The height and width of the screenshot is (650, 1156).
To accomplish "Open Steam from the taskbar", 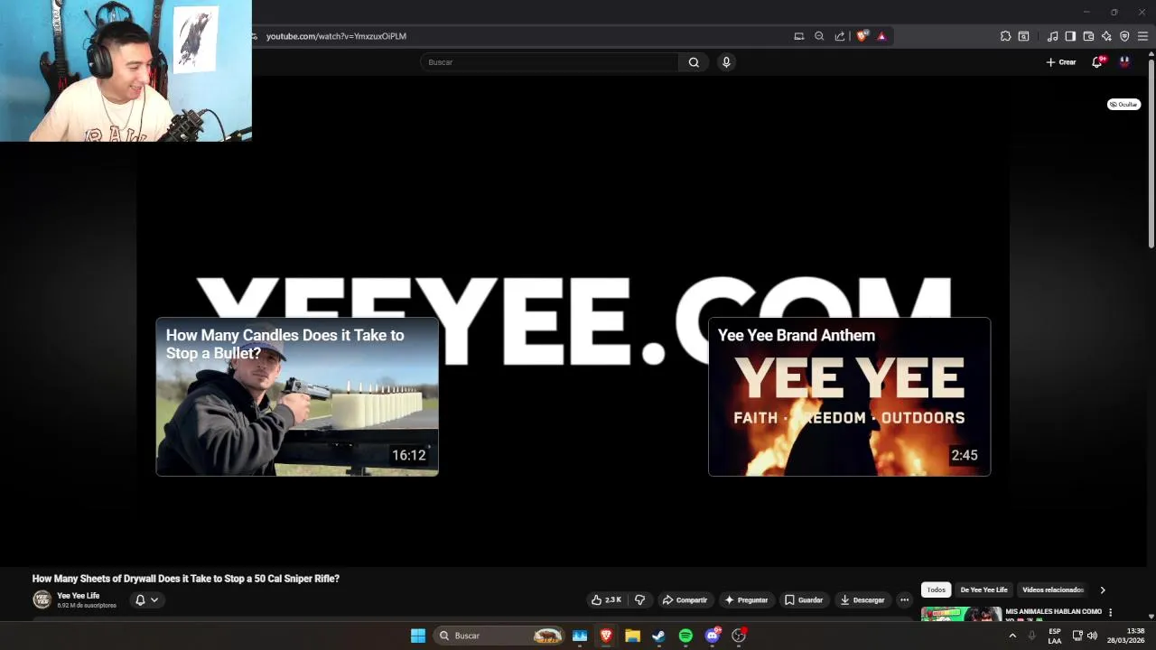I will pos(658,636).
